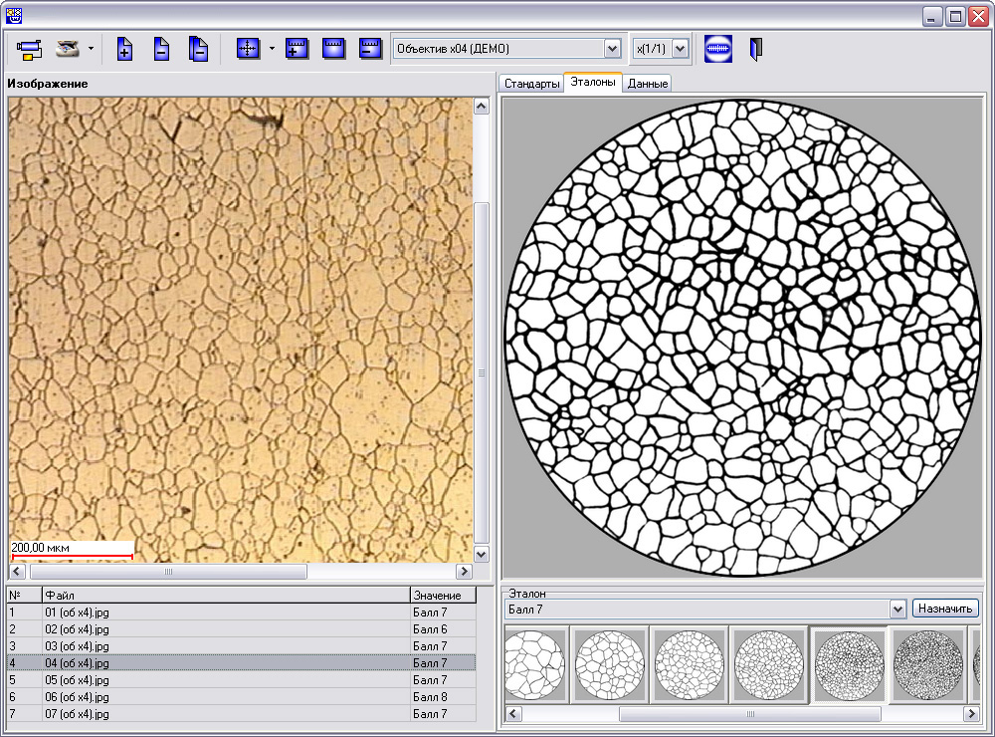This screenshot has width=995, height=737.
Task: Click the image vertical scrollbar thumb
Action: click(482, 372)
